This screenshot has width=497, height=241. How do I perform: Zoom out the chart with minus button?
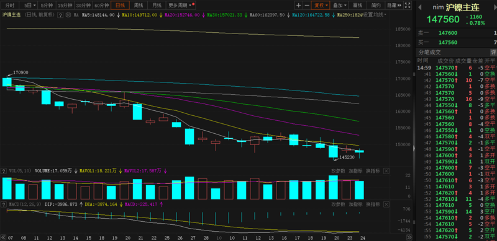pyautogui.click(x=306, y=6)
